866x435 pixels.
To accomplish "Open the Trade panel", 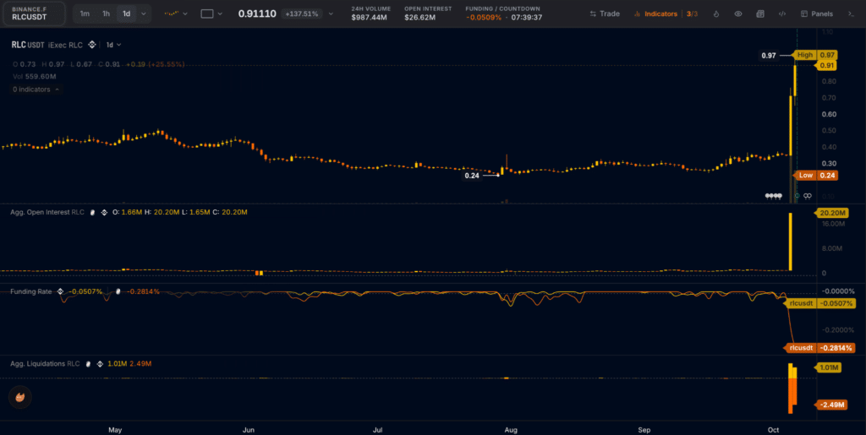I will tap(604, 14).
